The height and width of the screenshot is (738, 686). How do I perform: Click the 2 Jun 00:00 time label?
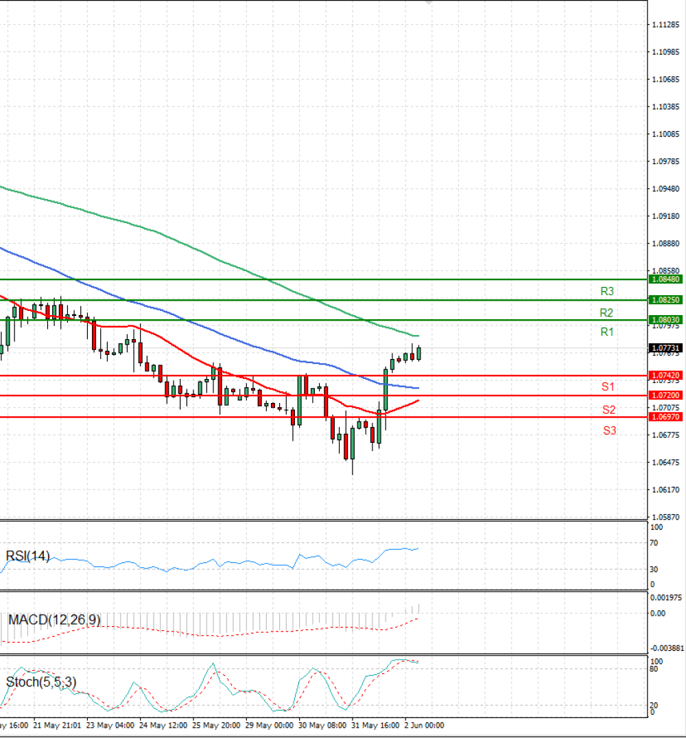[424, 725]
